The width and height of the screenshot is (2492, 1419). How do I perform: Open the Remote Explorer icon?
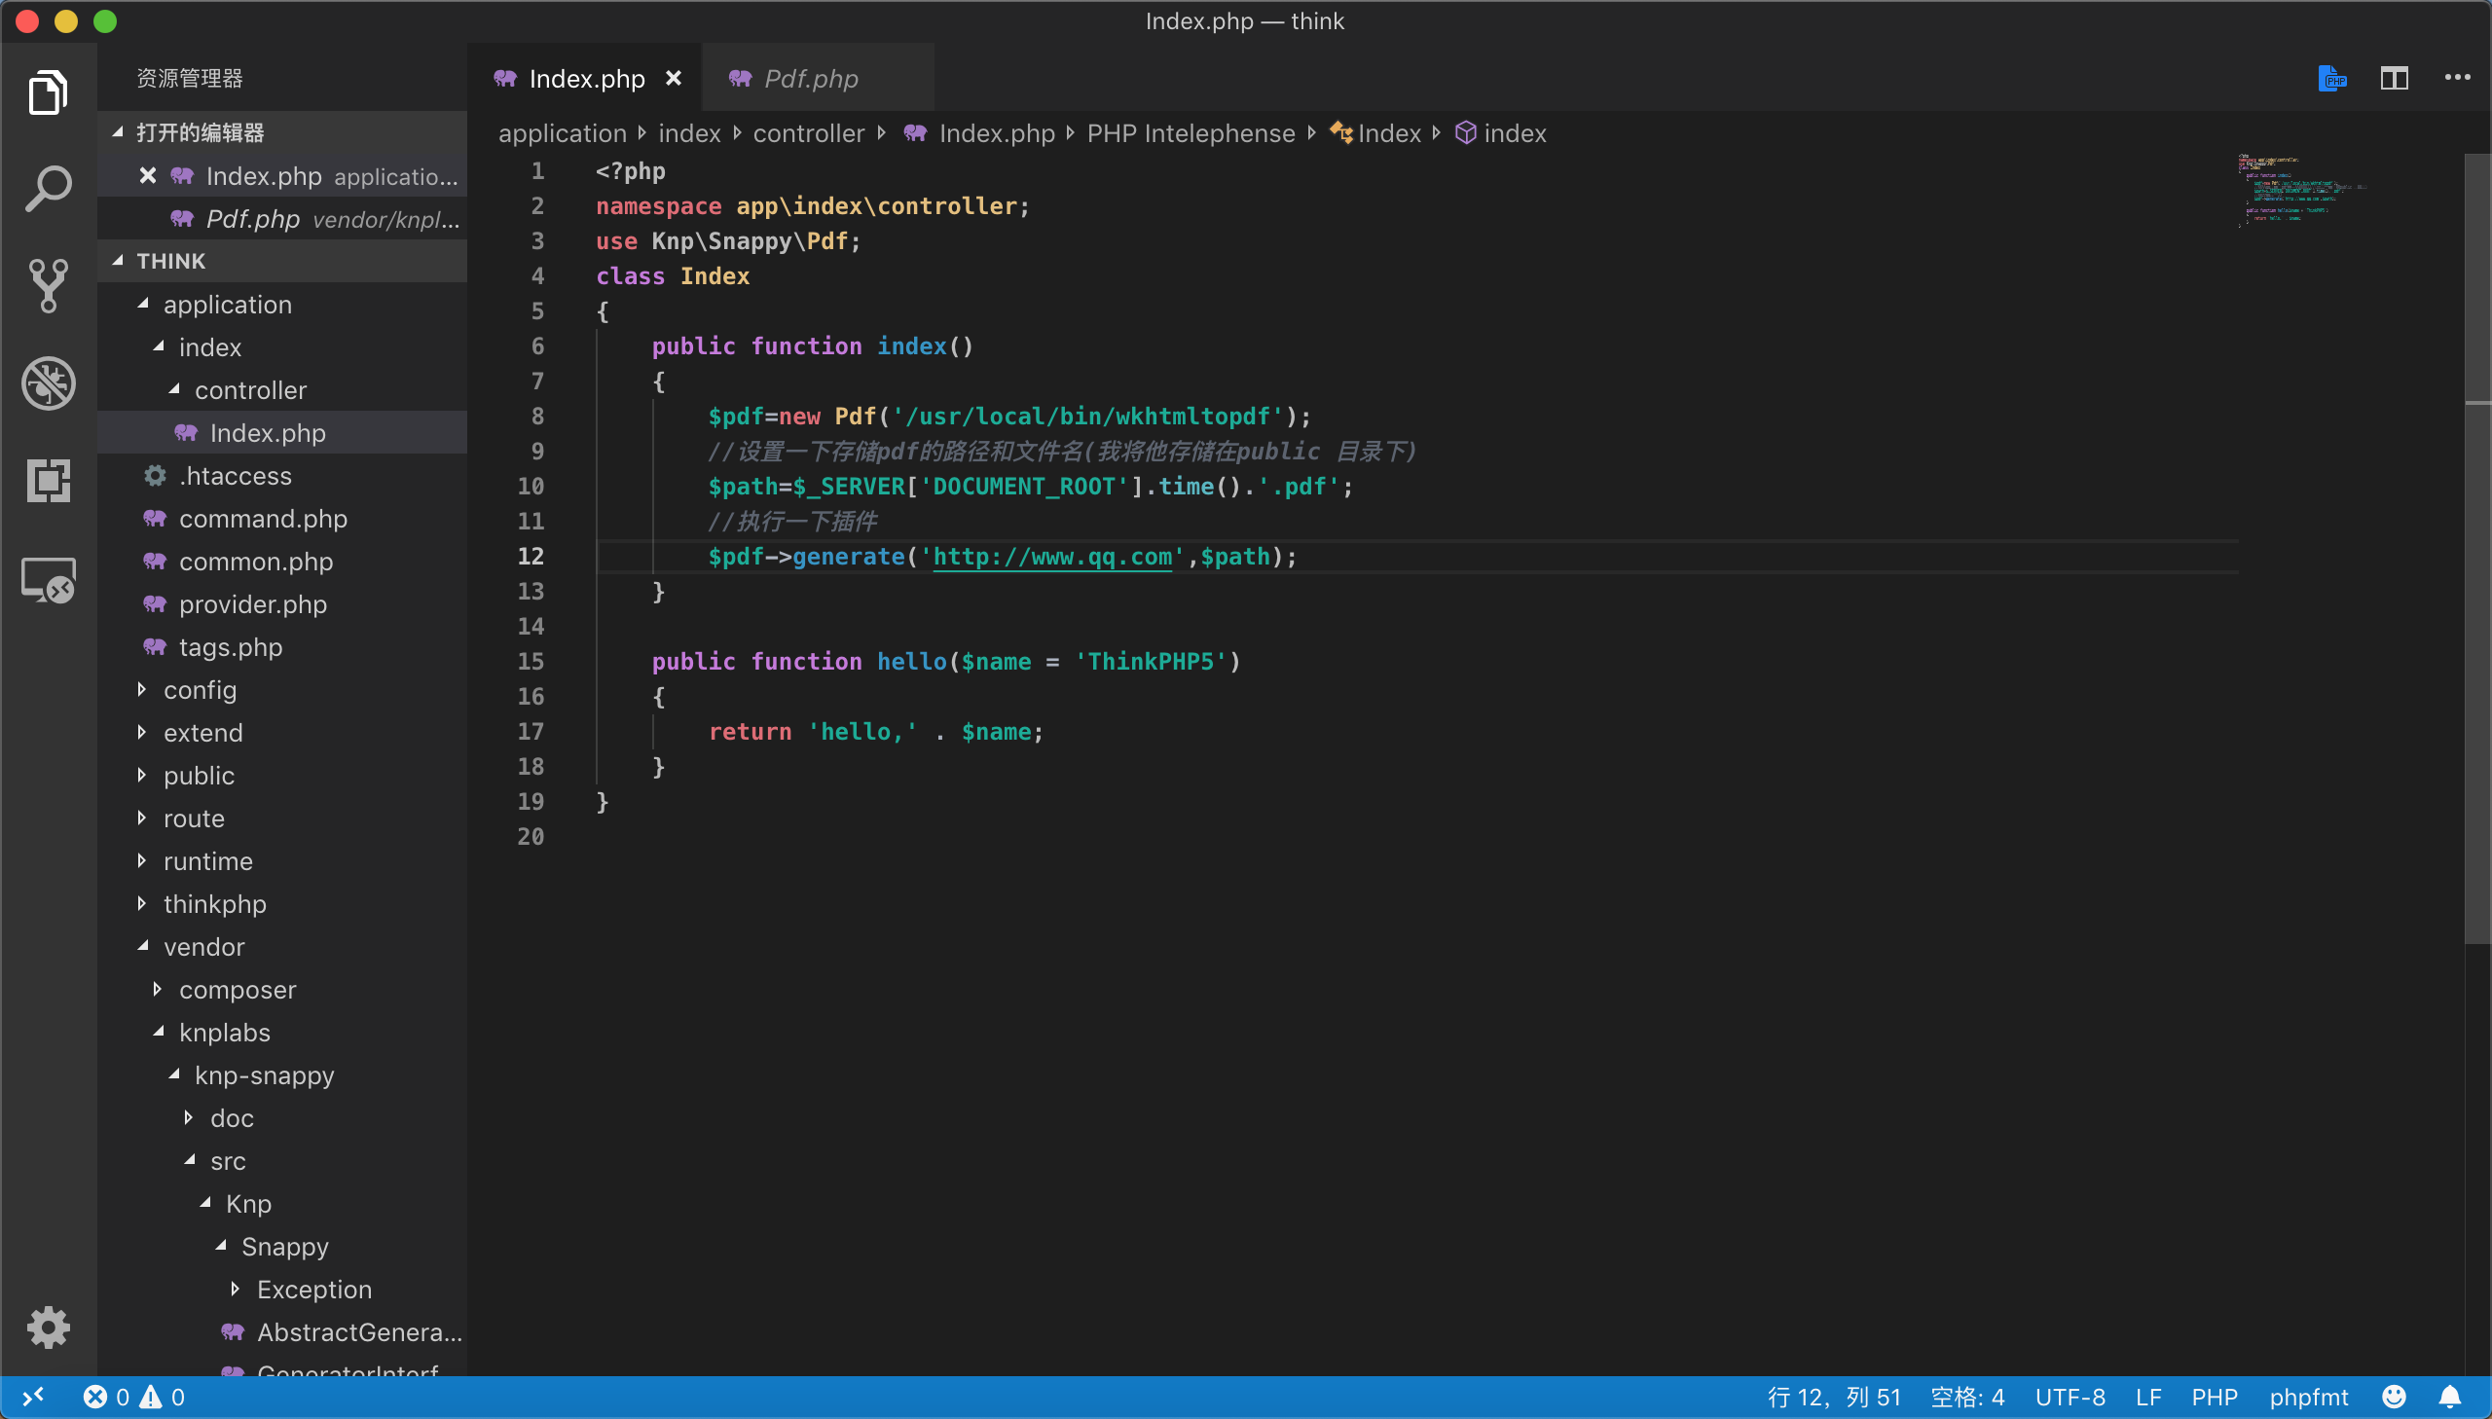pyautogui.click(x=48, y=580)
